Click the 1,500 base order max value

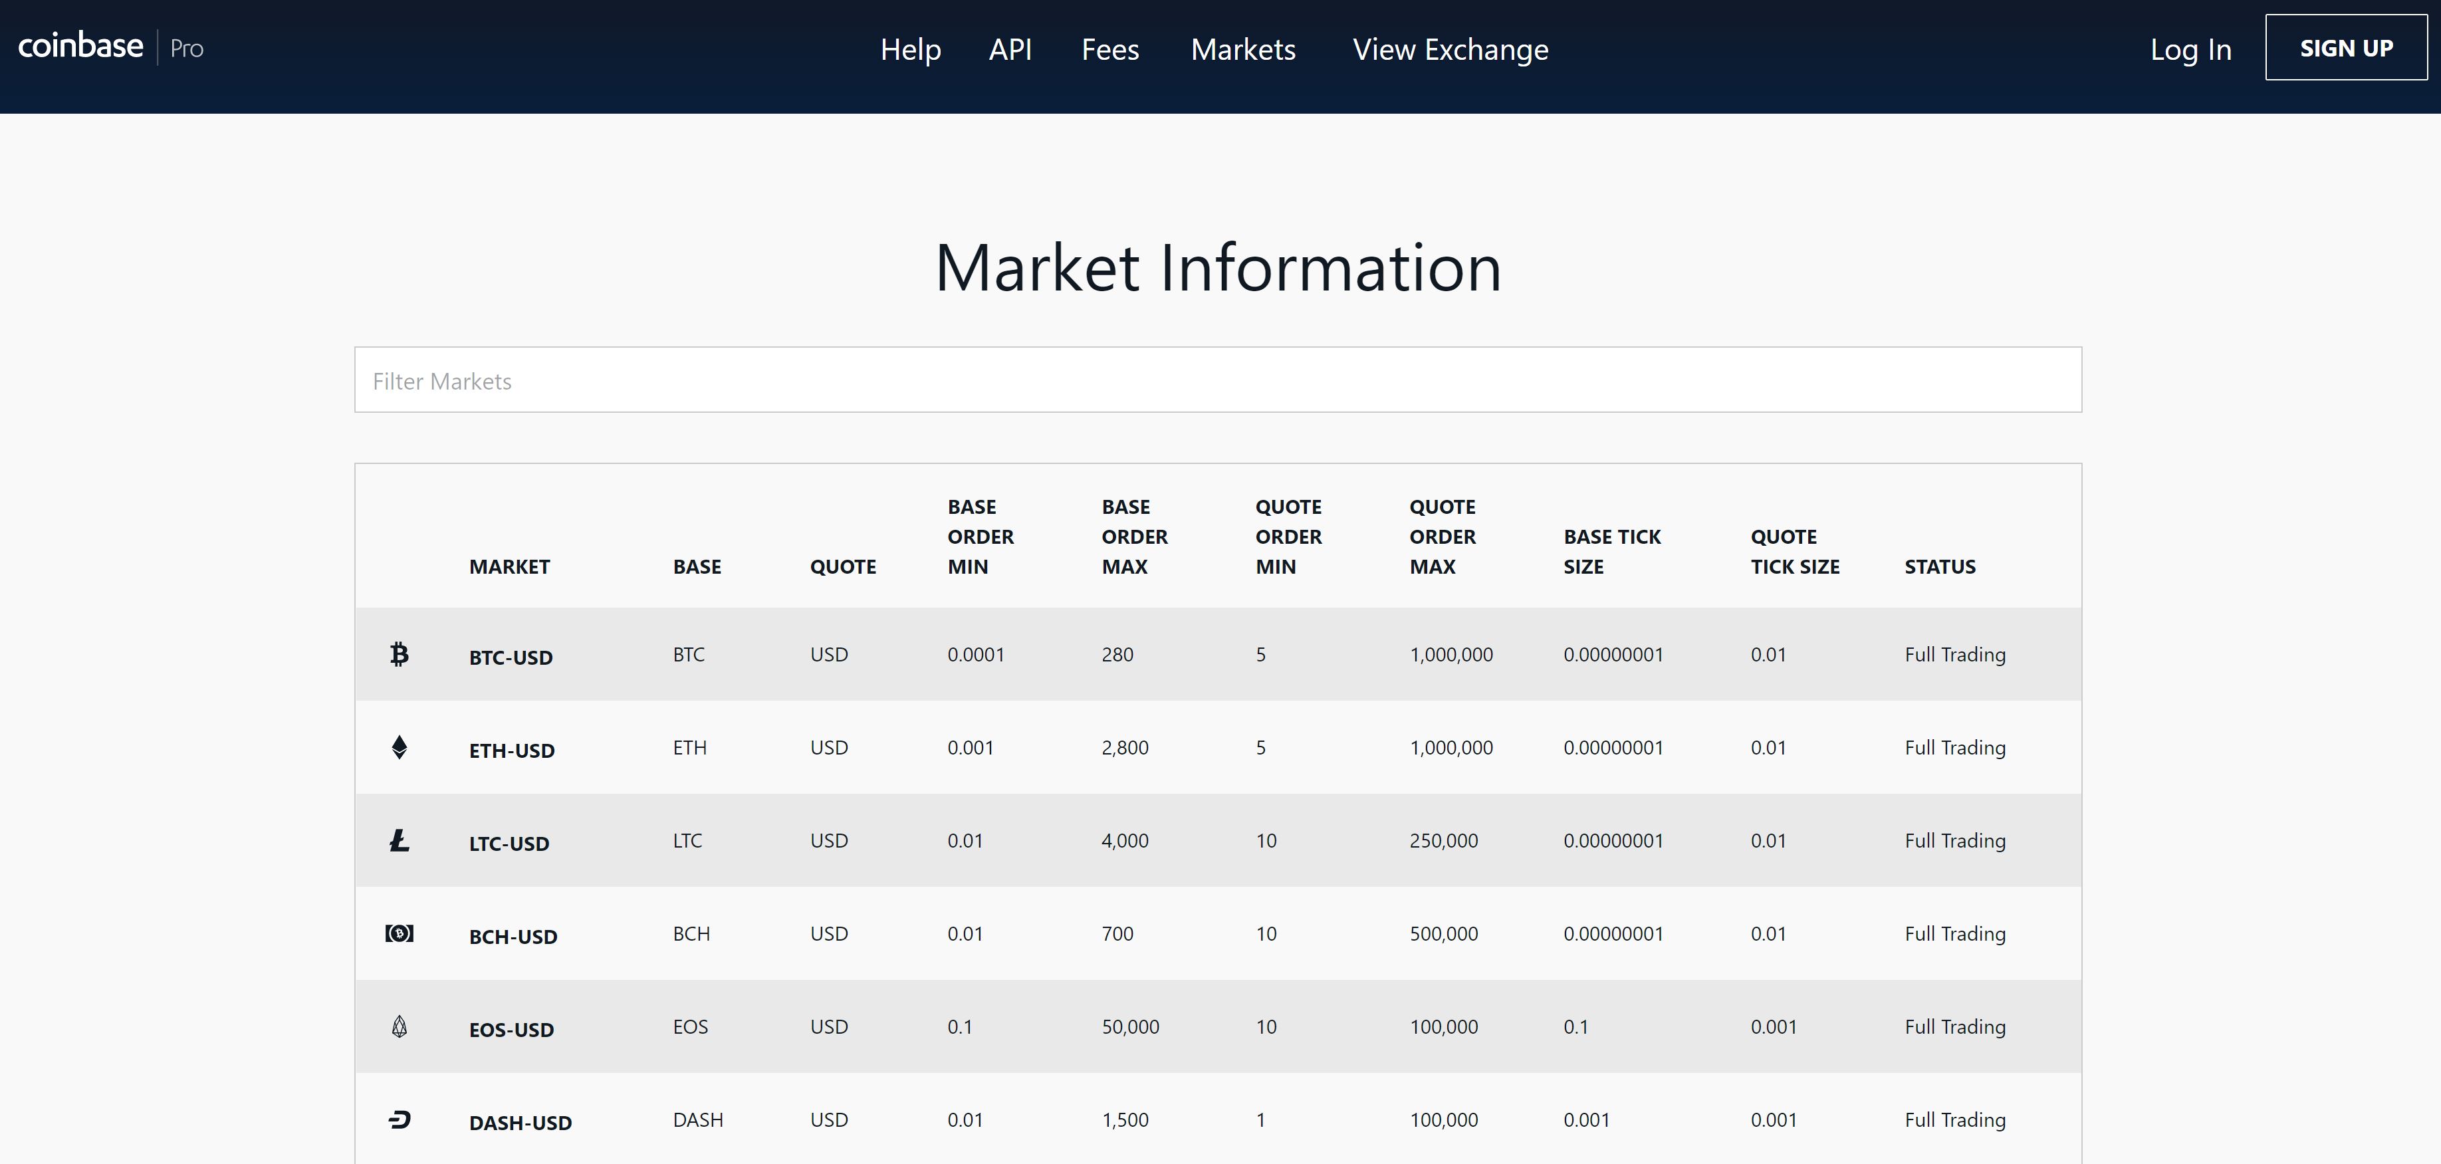coord(1125,1119)
